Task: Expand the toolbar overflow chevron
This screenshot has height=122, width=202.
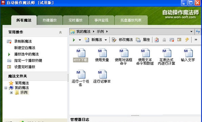Action: coord(196,40)
